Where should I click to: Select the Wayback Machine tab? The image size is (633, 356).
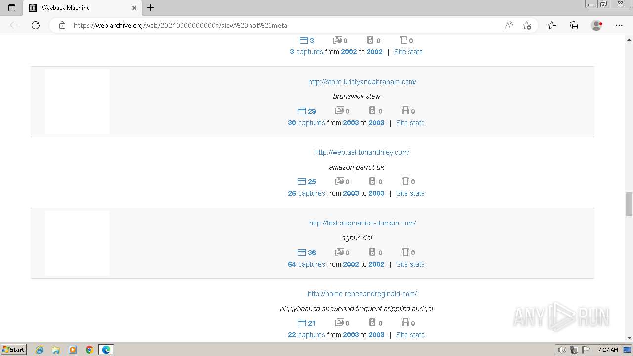click(83, 8)
